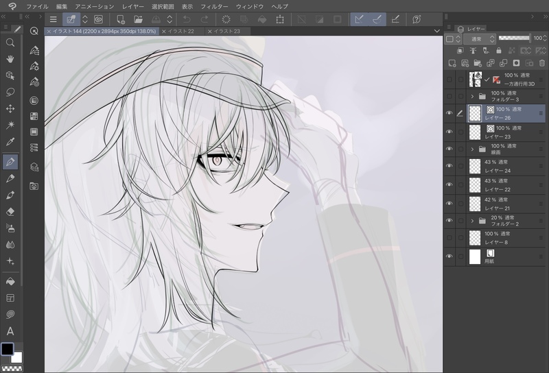This screenshot has width=549, height=373.
Task: Toggle Clip to Layer Below icon
Action: pos(460,50)
